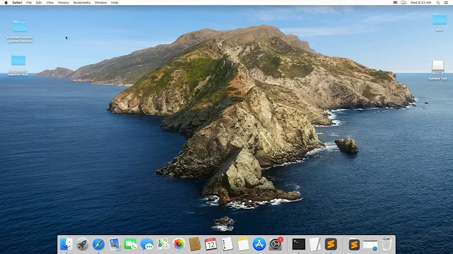Open Spotlight search magnifier icon

coord(438,3)
